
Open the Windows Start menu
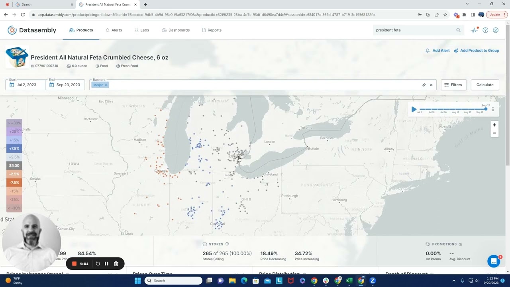pyautogui.click(x=137, y=281)
